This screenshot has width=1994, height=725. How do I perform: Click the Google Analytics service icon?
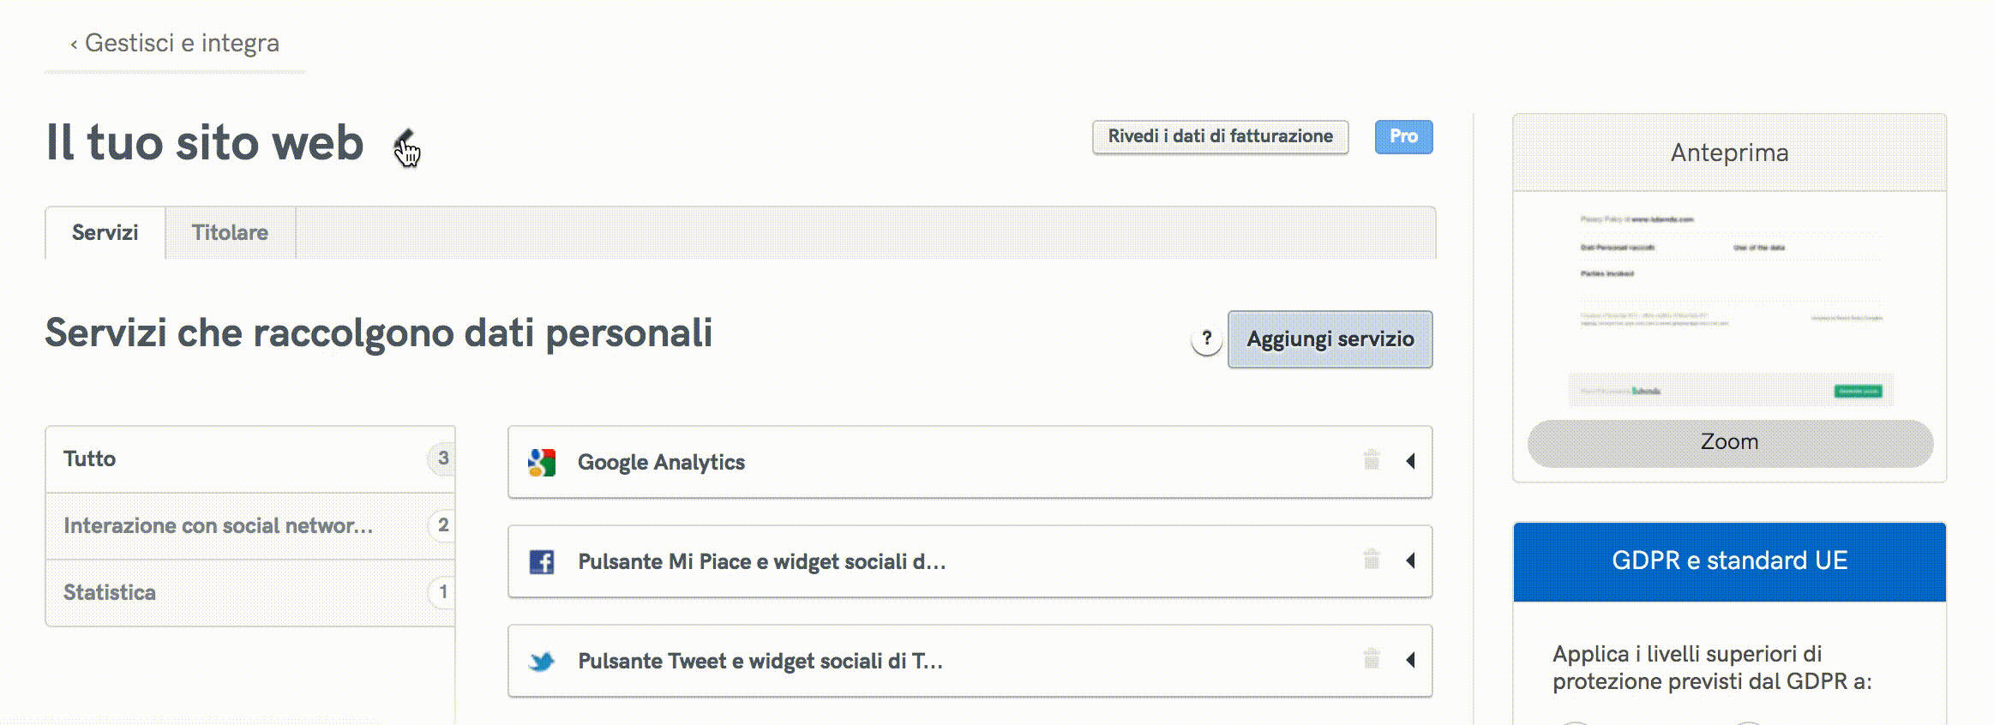(543, 462)
